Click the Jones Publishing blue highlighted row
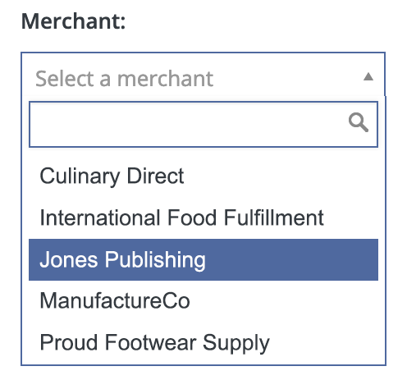 203,259
